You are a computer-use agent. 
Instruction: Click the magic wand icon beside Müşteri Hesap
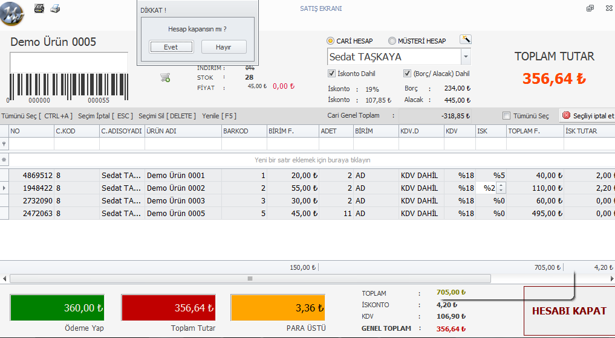[465, 40]
